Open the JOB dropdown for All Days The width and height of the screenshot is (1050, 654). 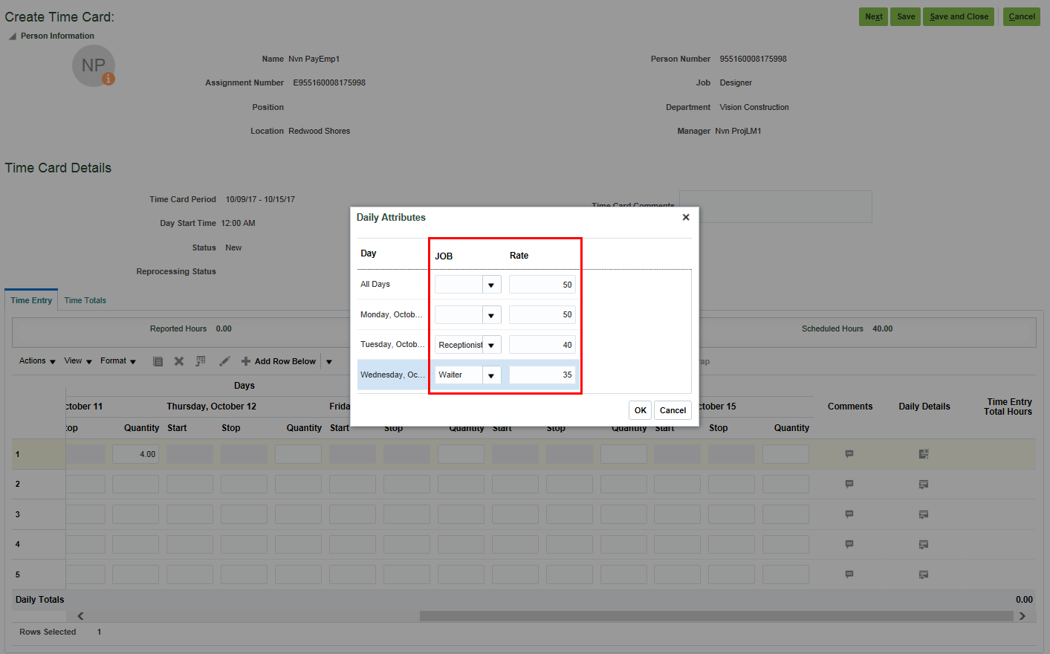tap(492, 284)
